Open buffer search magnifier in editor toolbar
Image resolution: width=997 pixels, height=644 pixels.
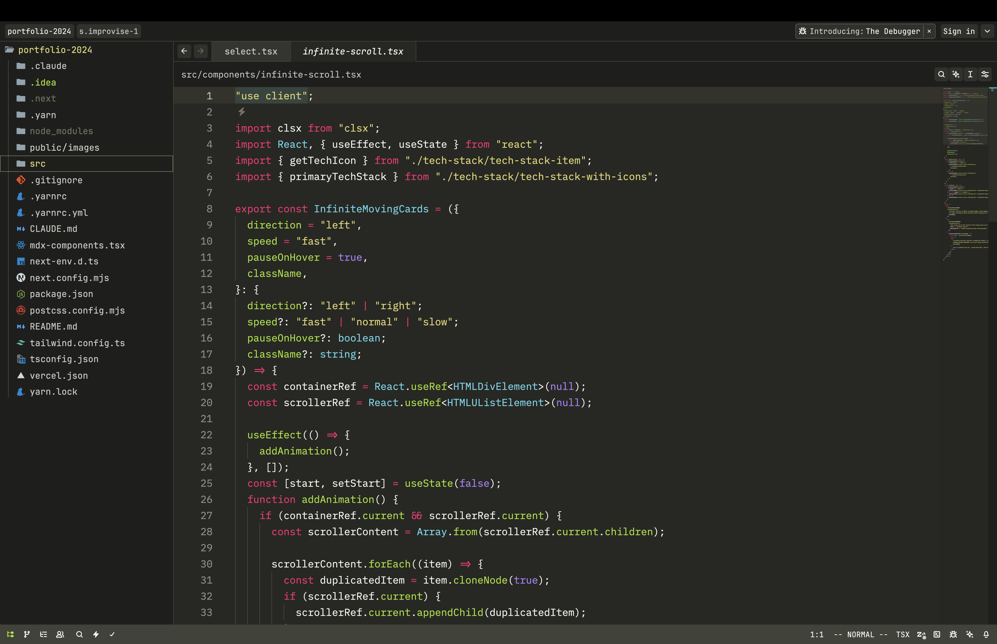(941, 74)
